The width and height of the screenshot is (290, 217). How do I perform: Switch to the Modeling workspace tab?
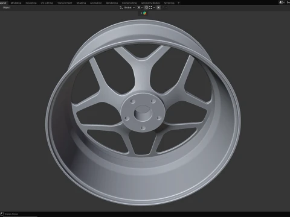pyautogui.click(x=16, y=3)
